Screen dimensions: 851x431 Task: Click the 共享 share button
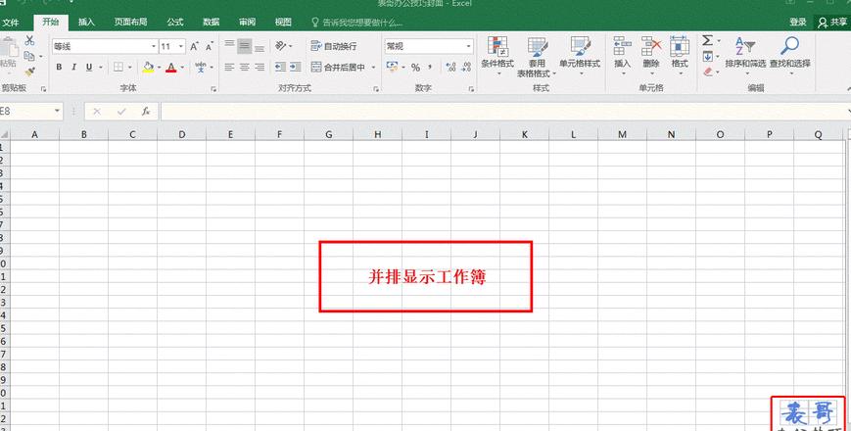click(832, 23)
